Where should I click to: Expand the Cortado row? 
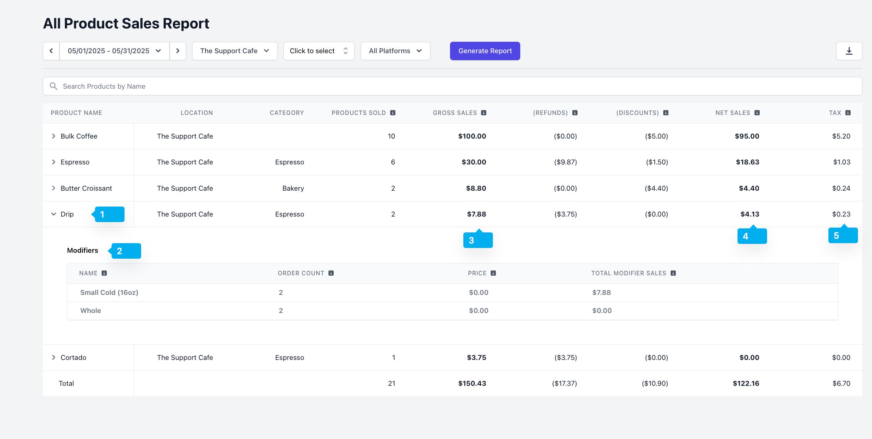[54, 357]
